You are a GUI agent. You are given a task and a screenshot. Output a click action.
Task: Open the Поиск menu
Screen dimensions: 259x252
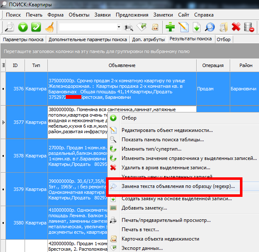pyautogui.click(x=13, y=15)
